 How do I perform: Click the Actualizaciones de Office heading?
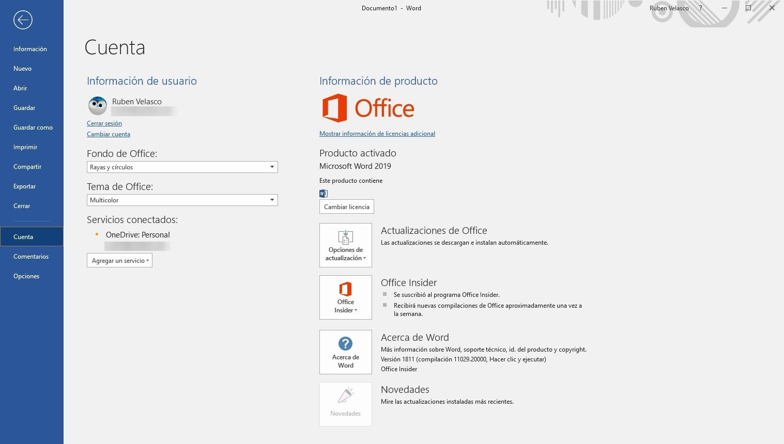[x=434, y=231]
